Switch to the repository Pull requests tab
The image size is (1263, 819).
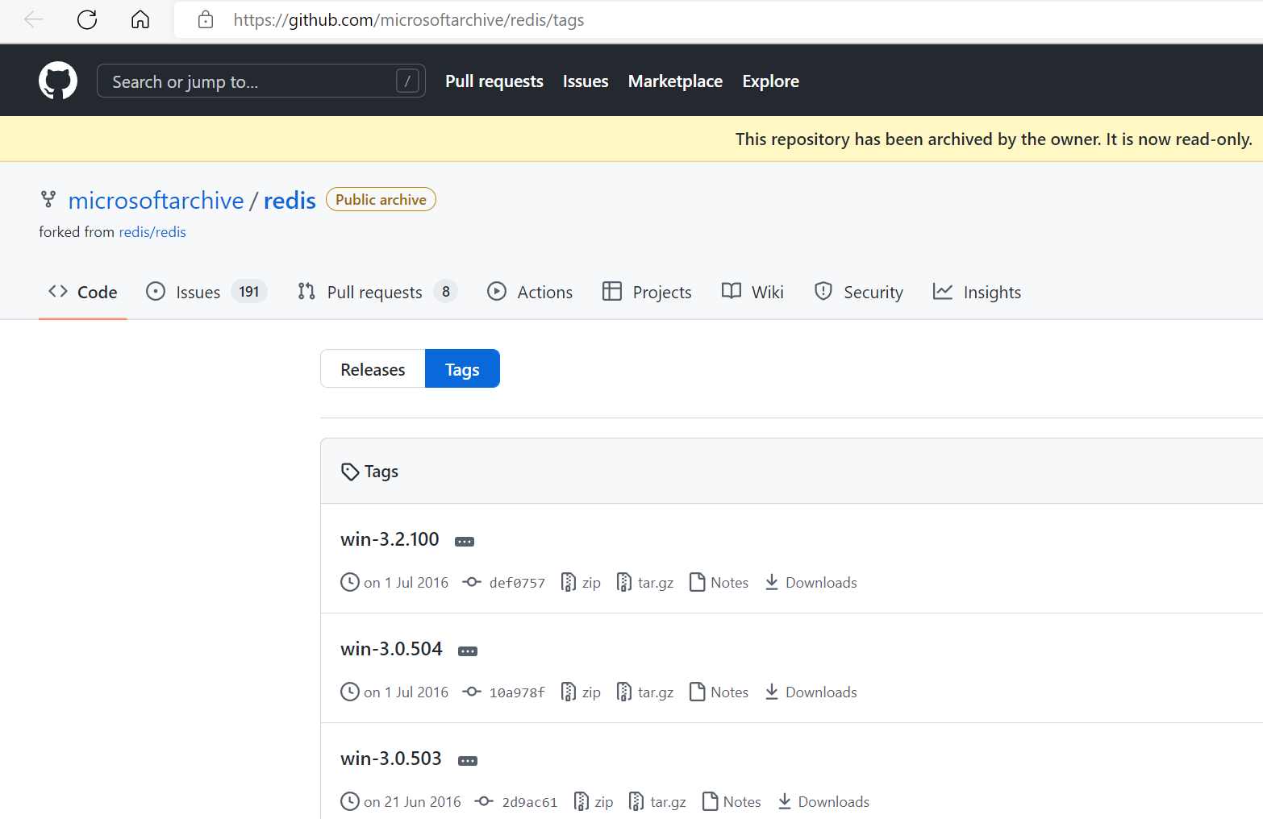click(377, 292)
